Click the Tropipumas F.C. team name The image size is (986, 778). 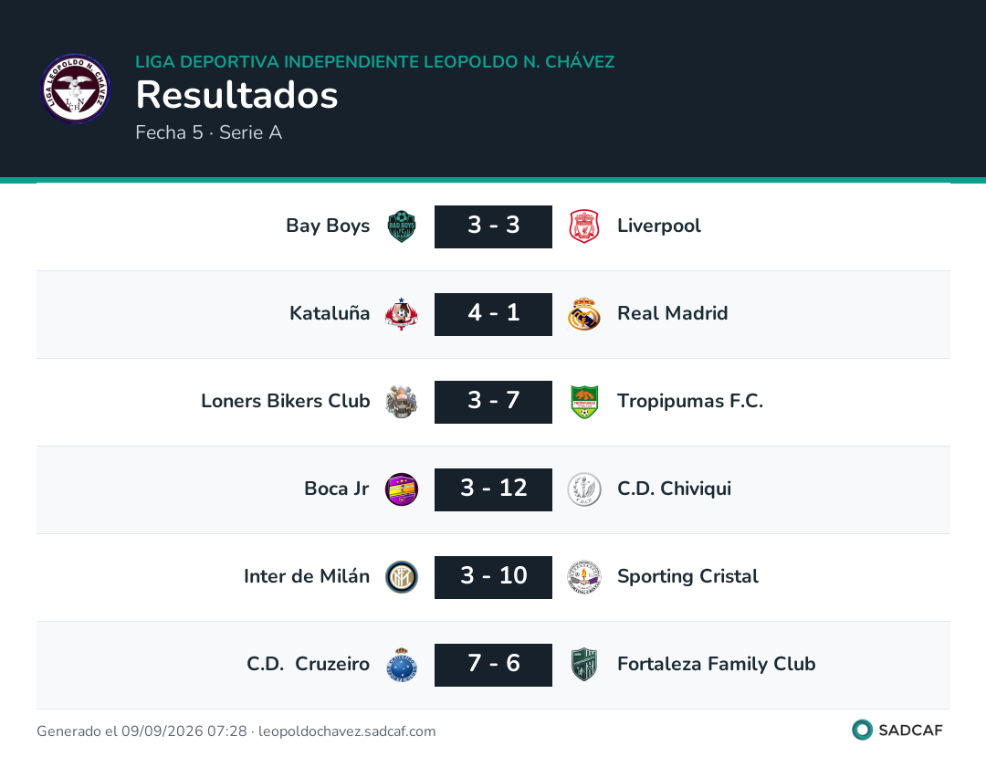pos(690,401)
